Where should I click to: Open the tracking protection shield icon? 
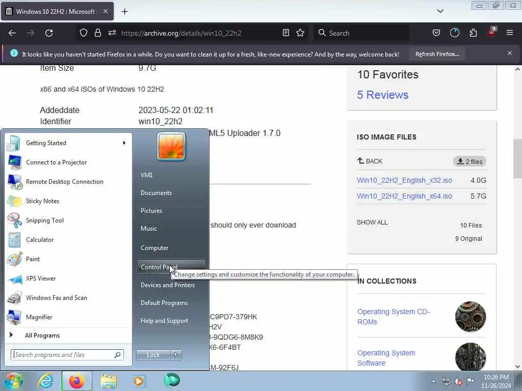point(84,33)
